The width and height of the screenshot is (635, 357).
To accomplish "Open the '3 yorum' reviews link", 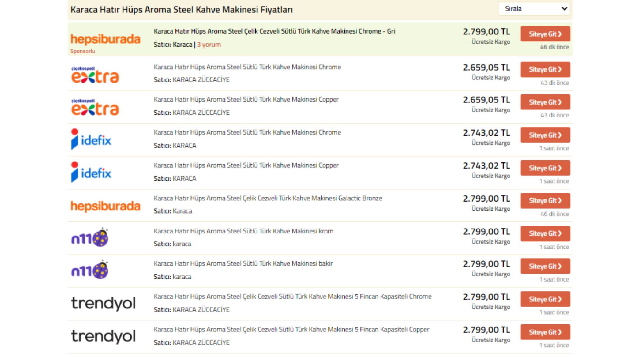I will click(x=209, y=45).
